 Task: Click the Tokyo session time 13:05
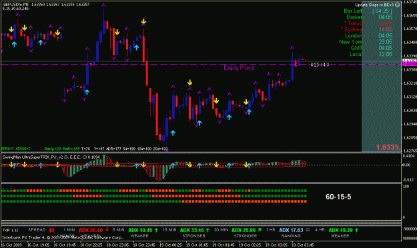385,23
